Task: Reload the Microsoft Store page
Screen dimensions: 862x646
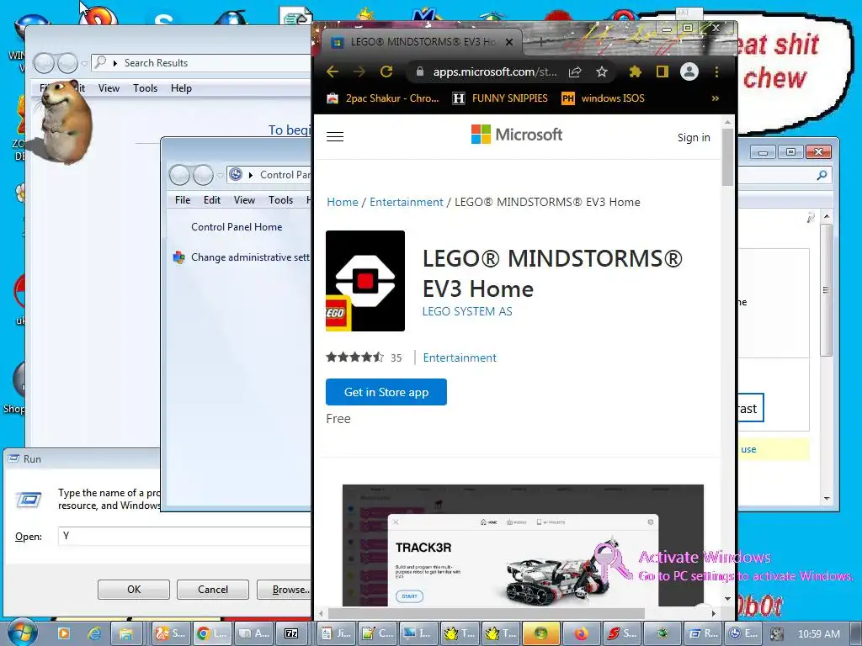Action: tap(386, 71)
